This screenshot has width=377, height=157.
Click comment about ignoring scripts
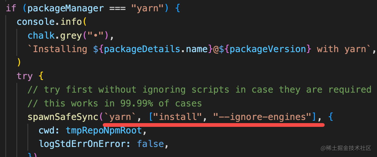point(199,90)
